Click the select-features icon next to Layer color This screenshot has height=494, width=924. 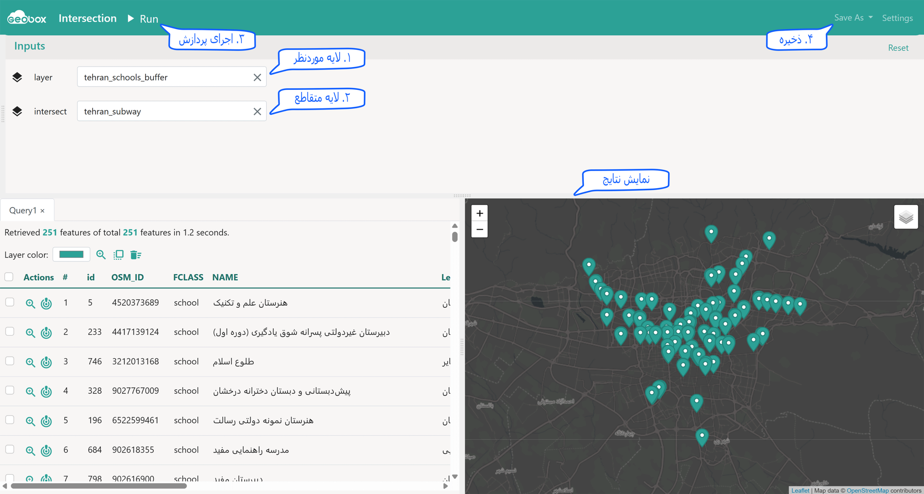118,255
